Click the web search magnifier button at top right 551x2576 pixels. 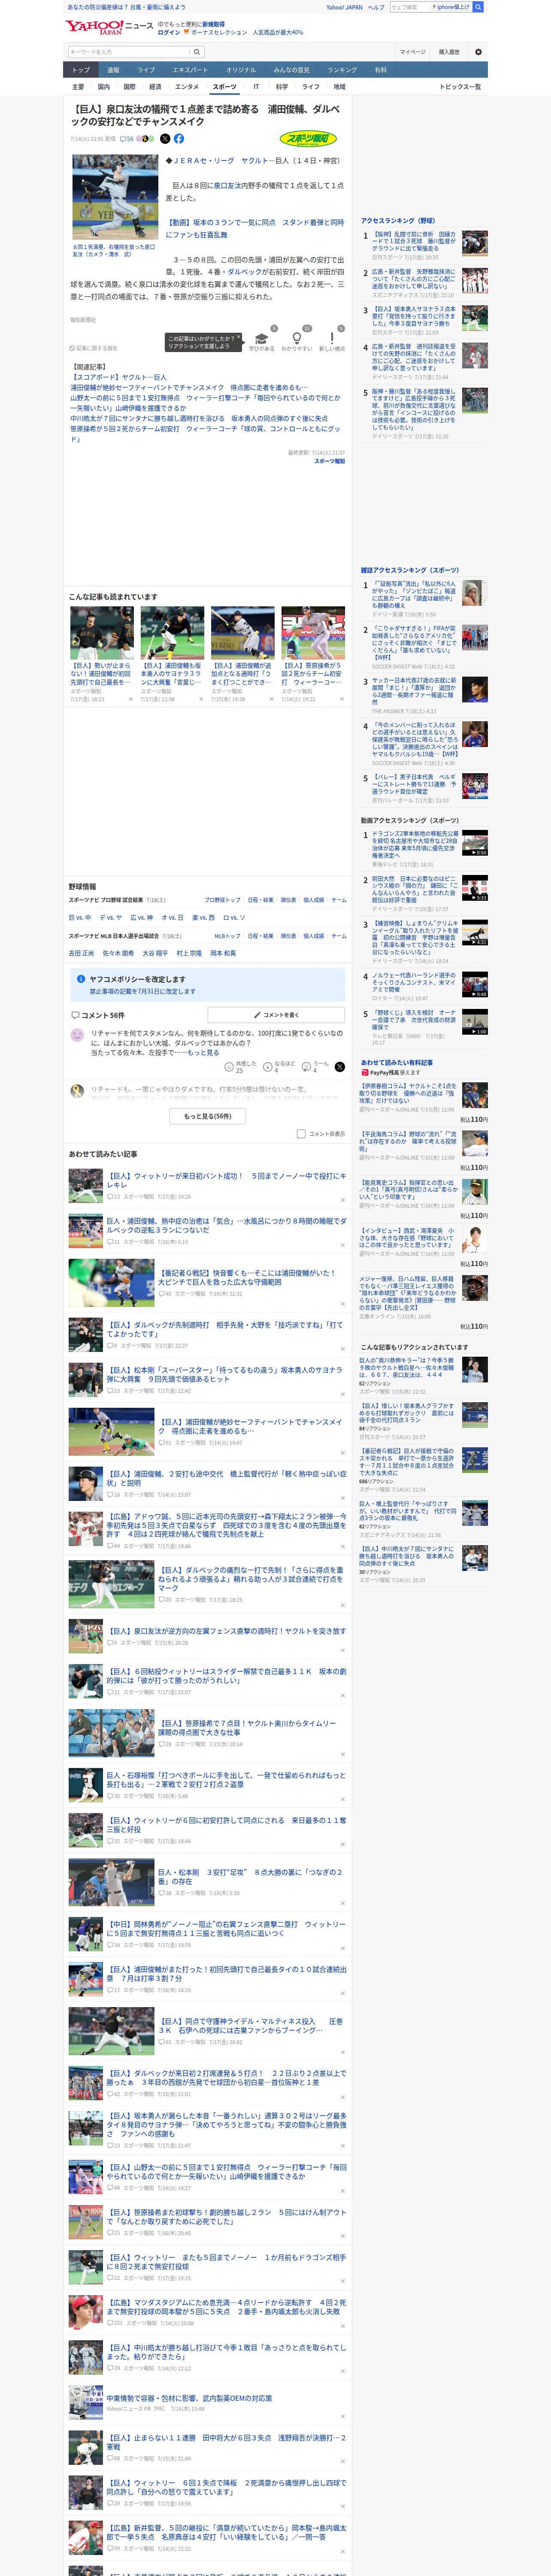478,7
